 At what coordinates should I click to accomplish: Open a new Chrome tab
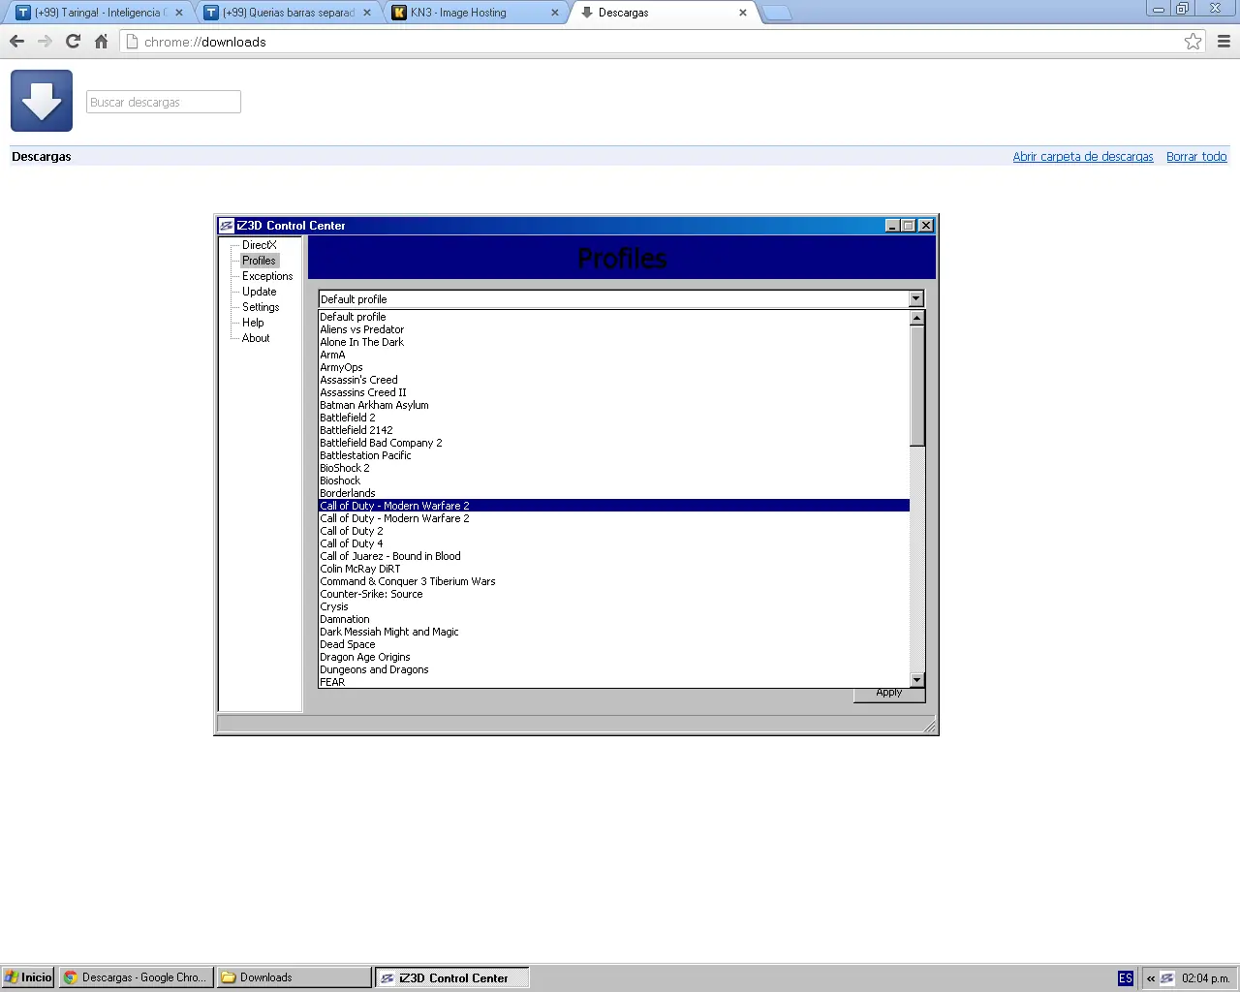pos(777,13)
